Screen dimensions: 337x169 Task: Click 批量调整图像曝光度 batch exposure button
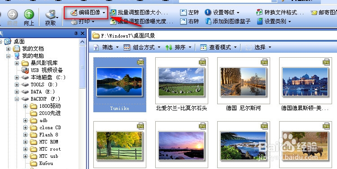point(141,21)
